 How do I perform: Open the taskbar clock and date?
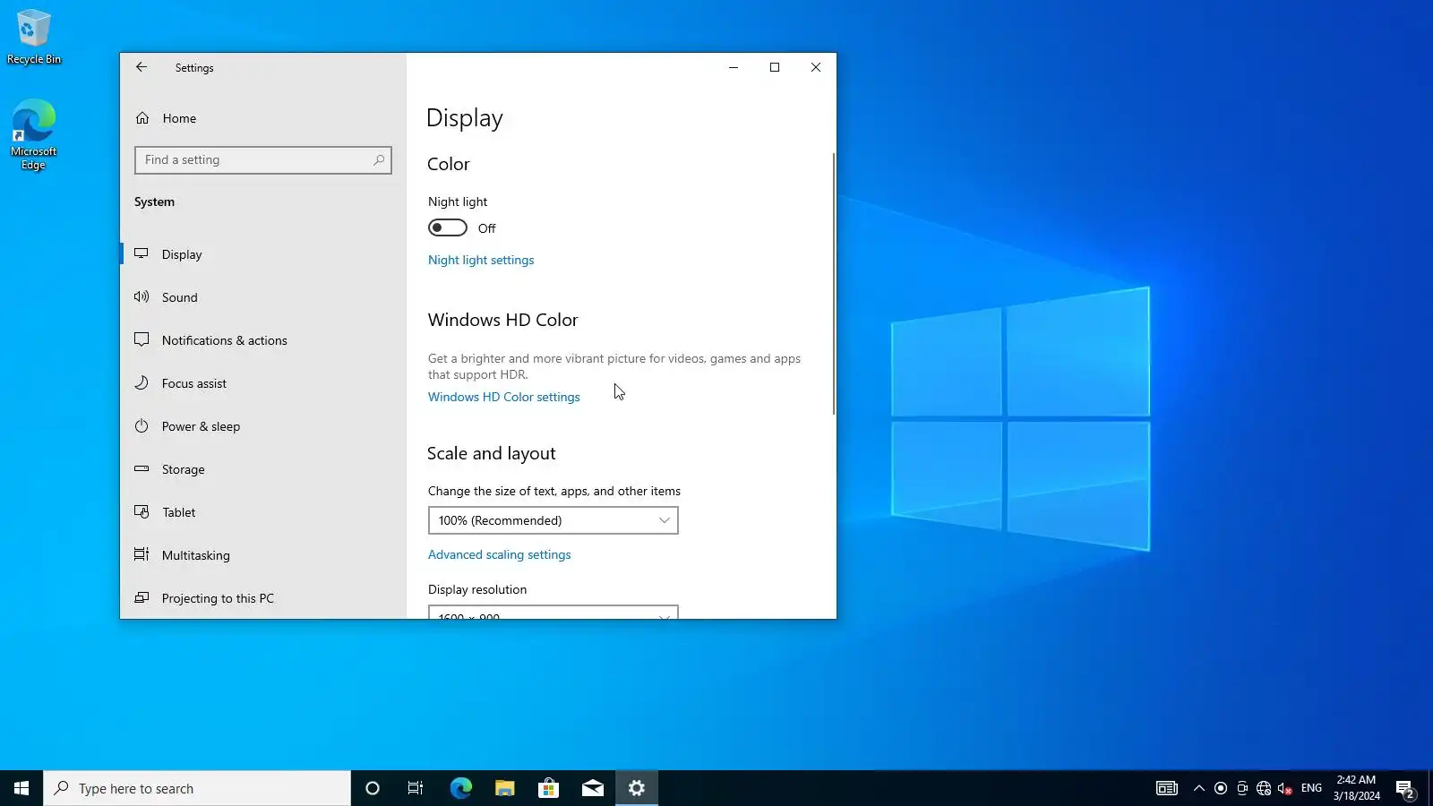pyautogui.click(x=1356, y=788)
